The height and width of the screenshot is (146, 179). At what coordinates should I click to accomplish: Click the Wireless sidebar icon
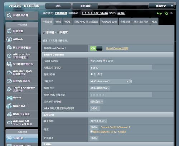pyautogui.click(x=9, y=138)
